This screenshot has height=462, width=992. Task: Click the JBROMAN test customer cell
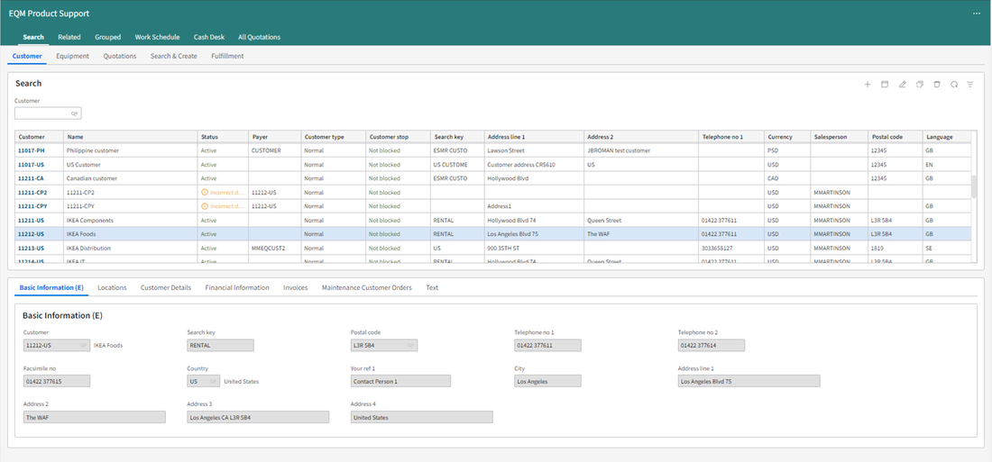click(641, 150)
